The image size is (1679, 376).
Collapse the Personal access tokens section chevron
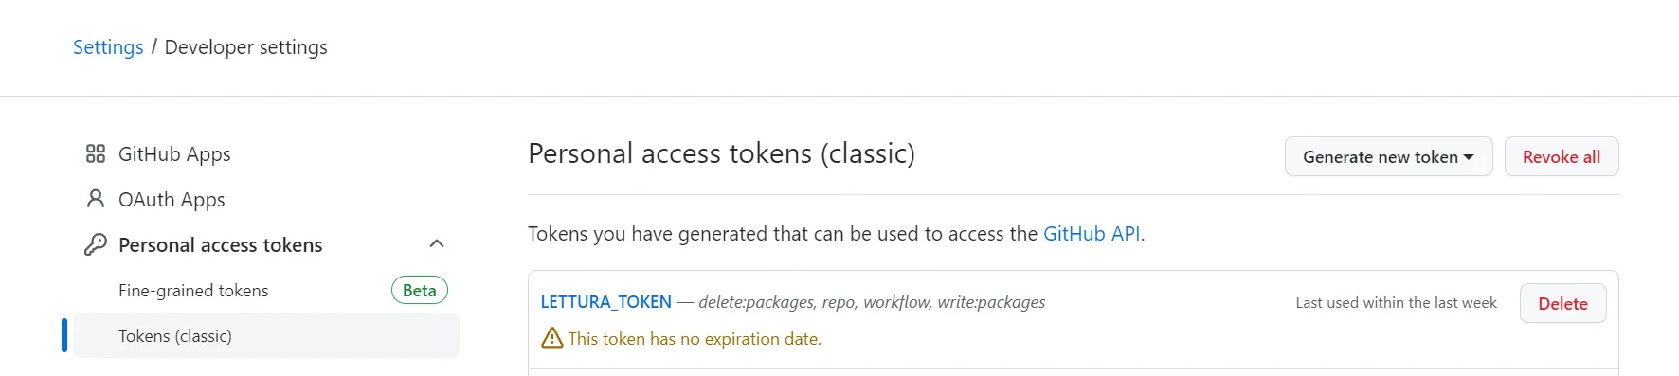point(437,244)
